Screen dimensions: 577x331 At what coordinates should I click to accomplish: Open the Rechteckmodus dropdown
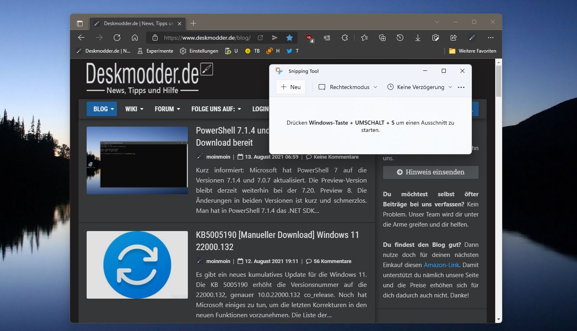click(x=348, y=87)
